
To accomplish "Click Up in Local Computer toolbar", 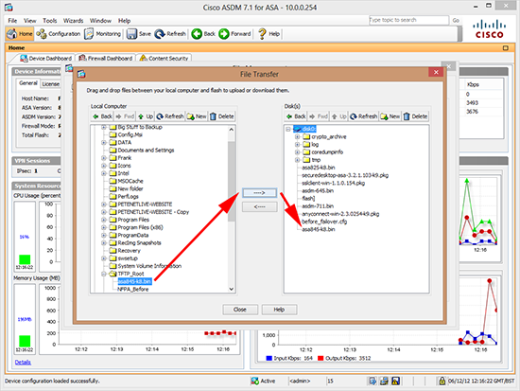I will pos(146,116).
